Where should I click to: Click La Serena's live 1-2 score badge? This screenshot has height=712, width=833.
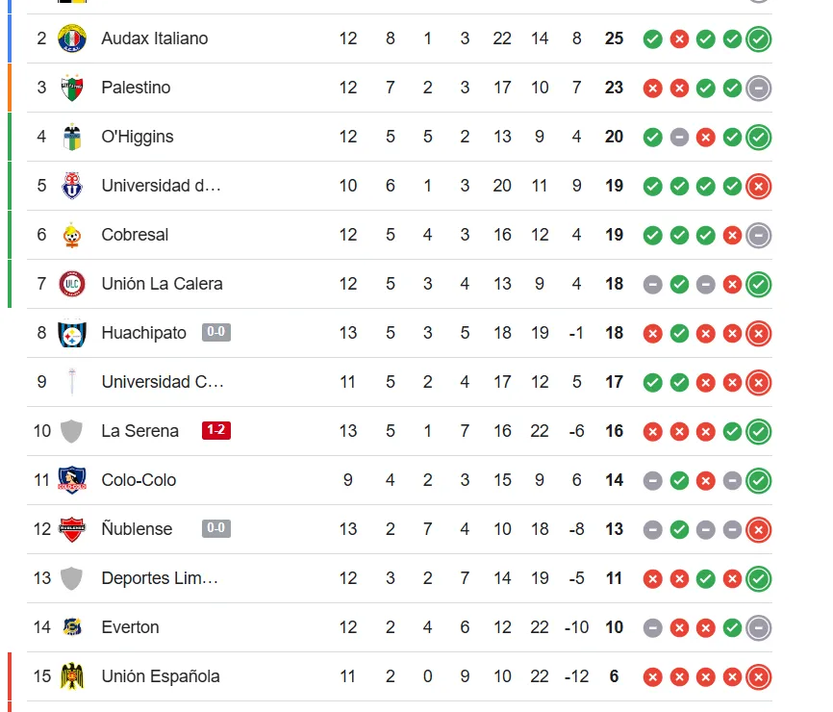(216, 431)
